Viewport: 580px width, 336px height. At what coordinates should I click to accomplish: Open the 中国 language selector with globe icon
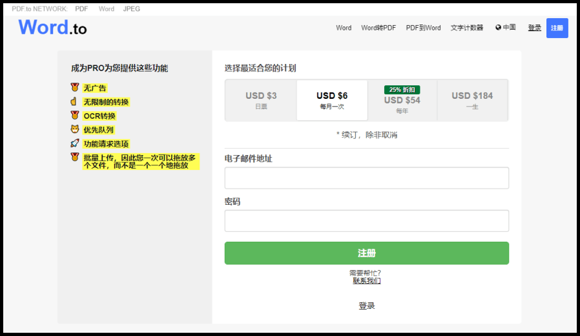point(505,27)
